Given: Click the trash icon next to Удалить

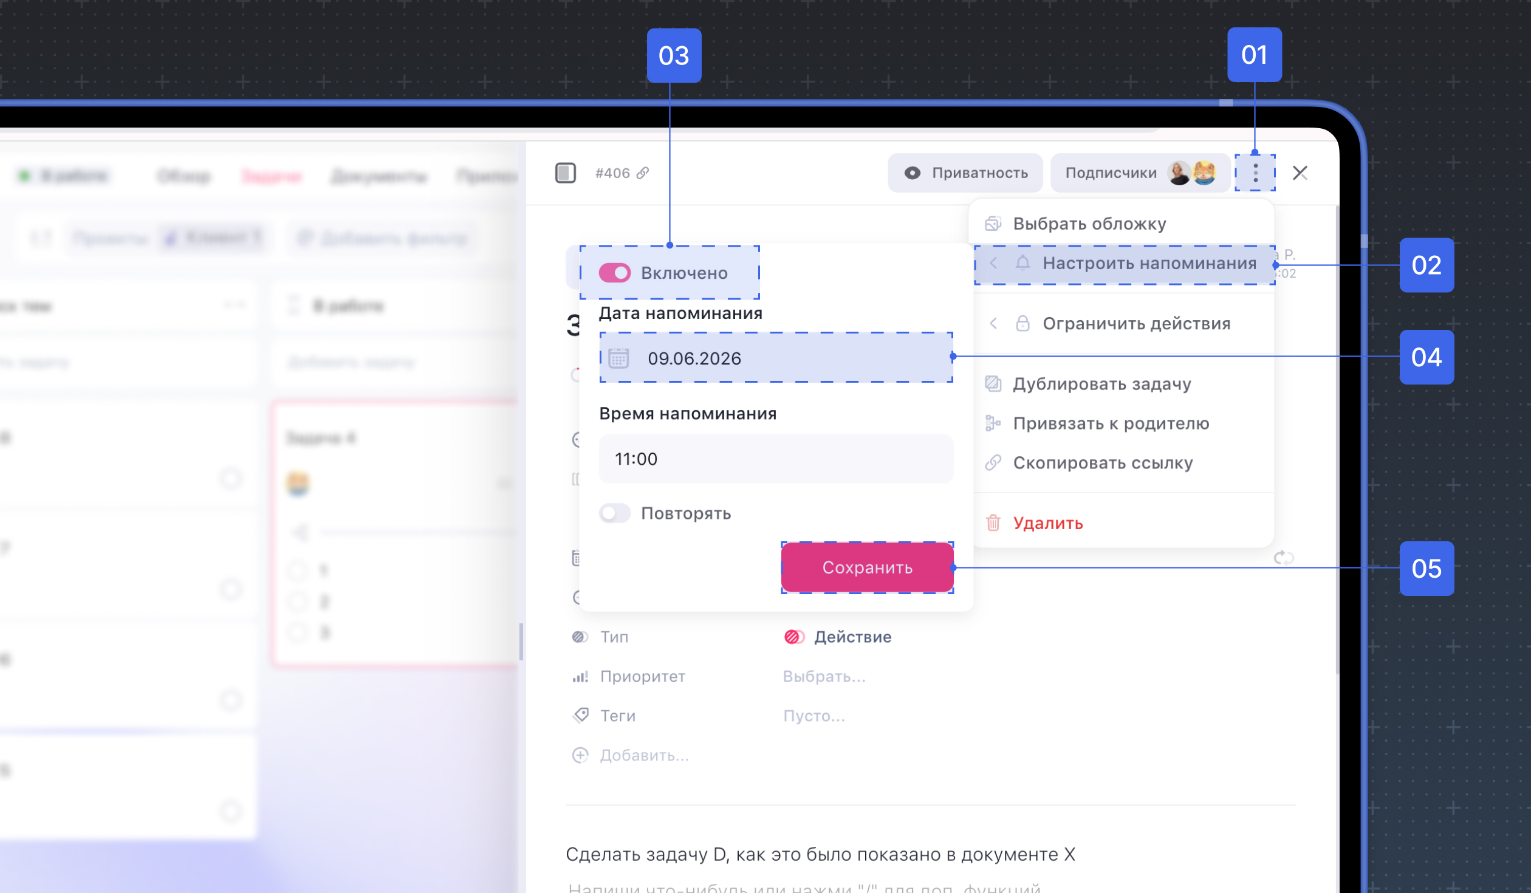Looking at the screenshot, I should [x=993, y=523].
